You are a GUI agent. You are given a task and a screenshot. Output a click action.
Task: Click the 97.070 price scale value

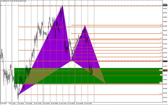pyautogui.click(x=165, y=80)
